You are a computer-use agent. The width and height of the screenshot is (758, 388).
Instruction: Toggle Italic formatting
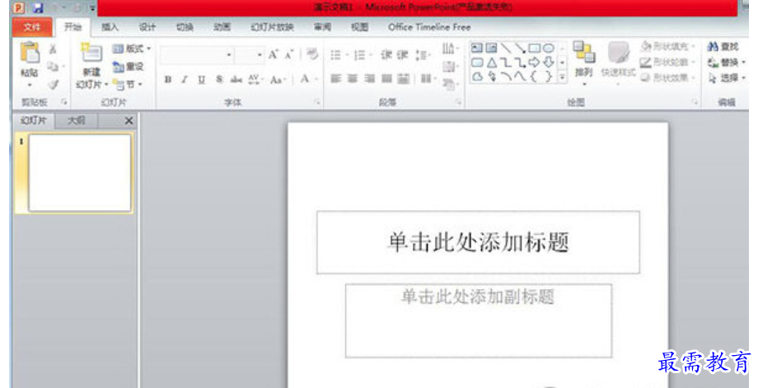point(185,80)
